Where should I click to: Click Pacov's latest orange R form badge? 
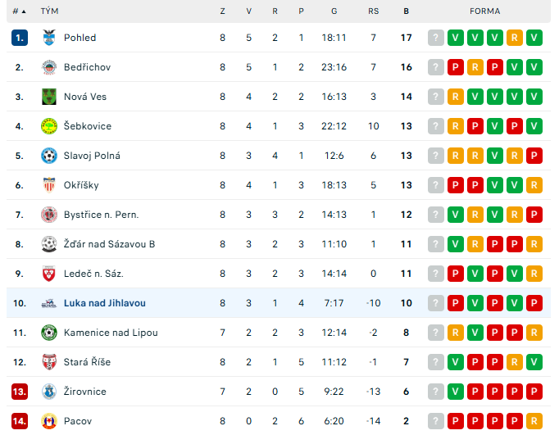(x=534, y=421)
